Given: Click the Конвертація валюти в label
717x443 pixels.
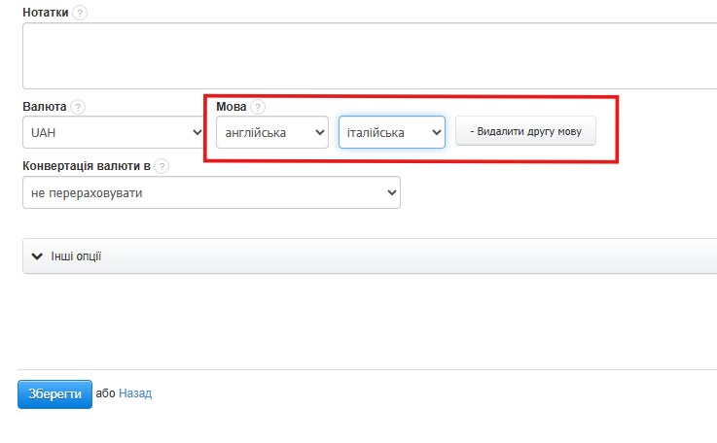Looking at the screenshot, I should click(86, 166).
